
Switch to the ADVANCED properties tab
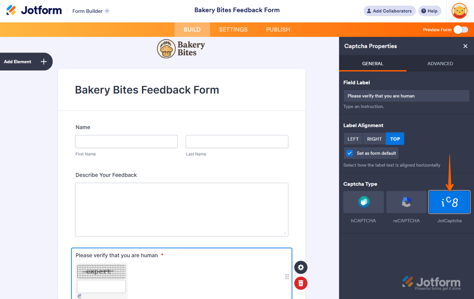(440, 64)
